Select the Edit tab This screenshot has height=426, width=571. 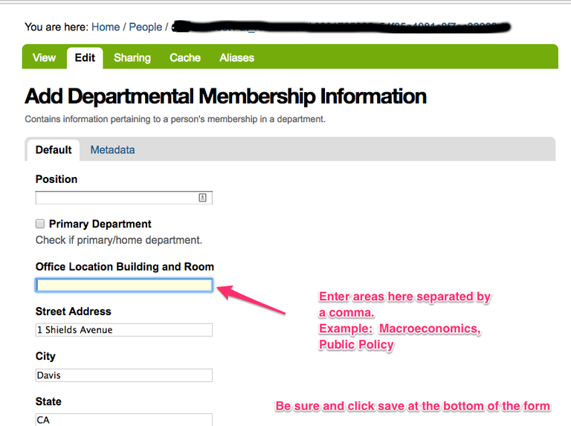(x=85, y=58)
